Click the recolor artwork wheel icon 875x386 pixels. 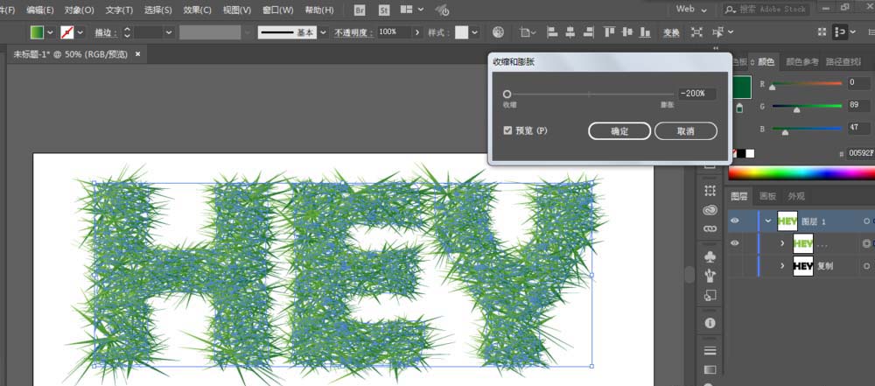(x=499, y=32)
